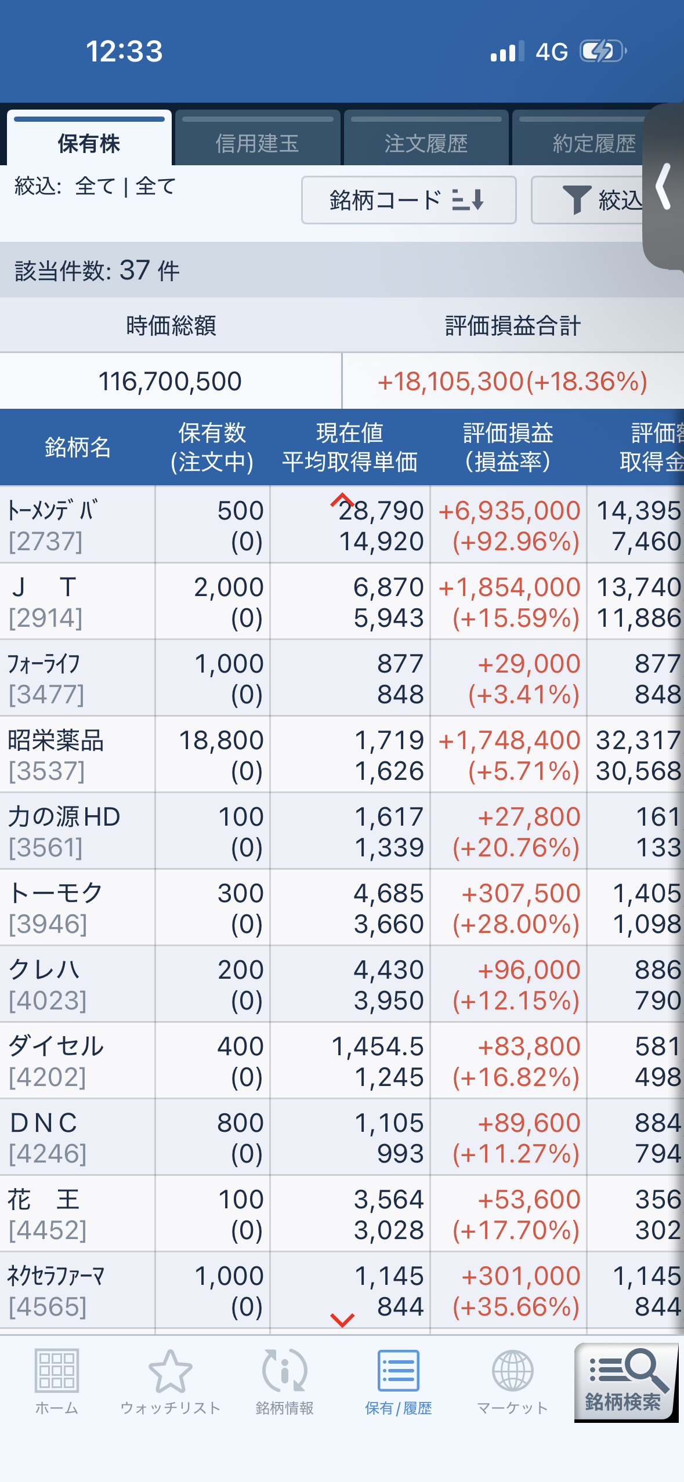Switch to the 注文履歴 tab

(x=426, y=138)
